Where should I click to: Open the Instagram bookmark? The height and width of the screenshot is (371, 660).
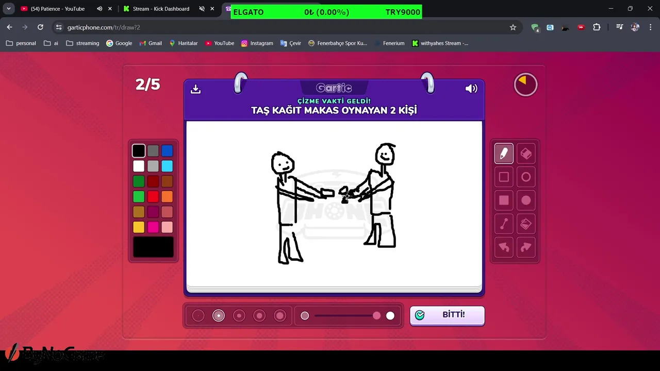257,43
